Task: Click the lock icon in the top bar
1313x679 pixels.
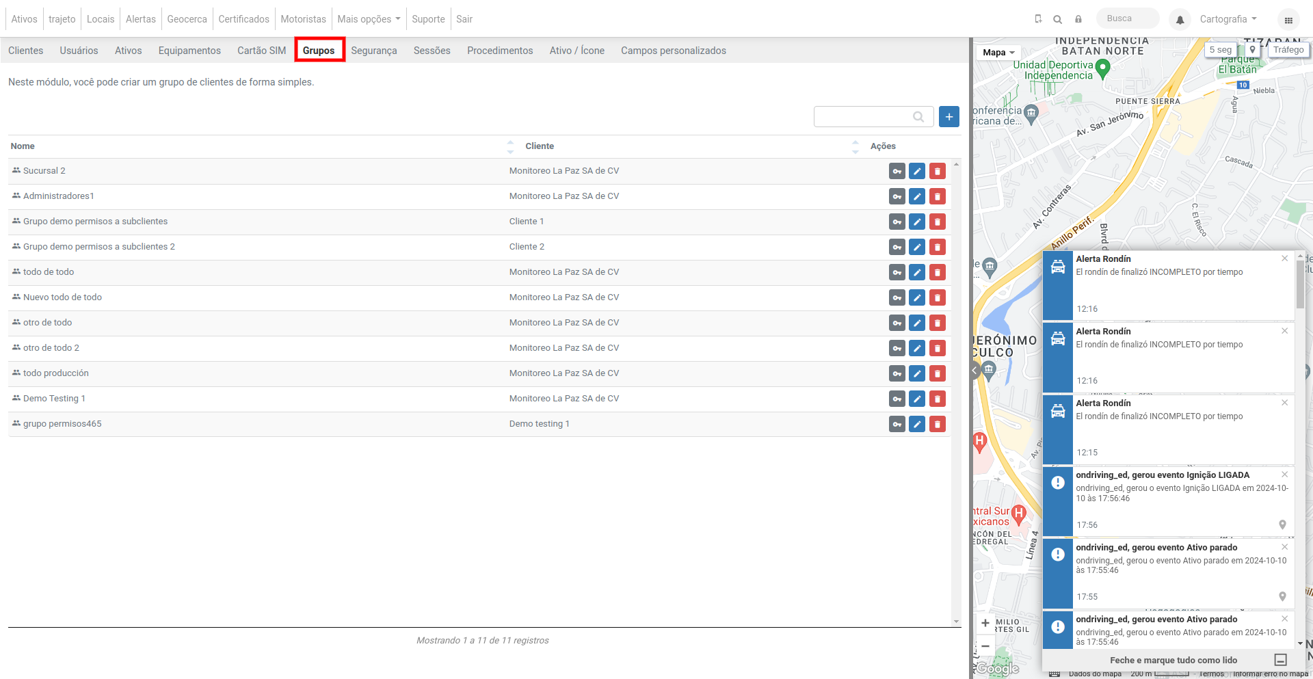Action: 1078,19
